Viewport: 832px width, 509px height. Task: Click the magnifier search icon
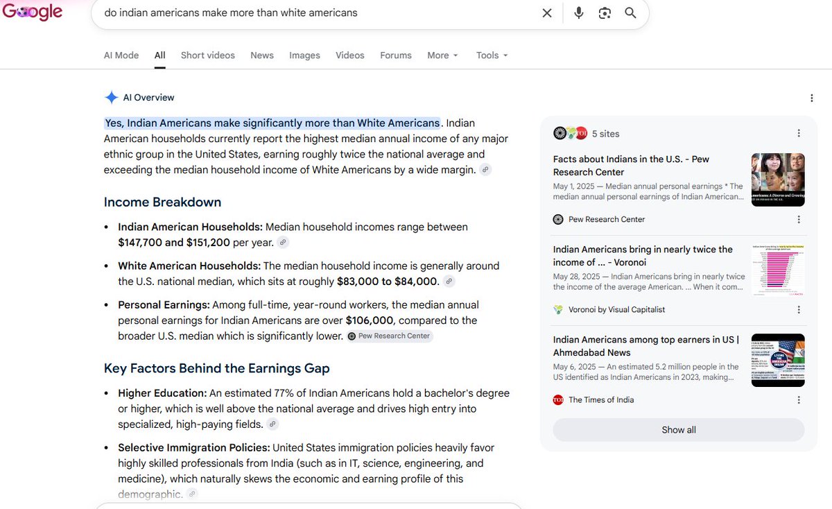(630, 13)
